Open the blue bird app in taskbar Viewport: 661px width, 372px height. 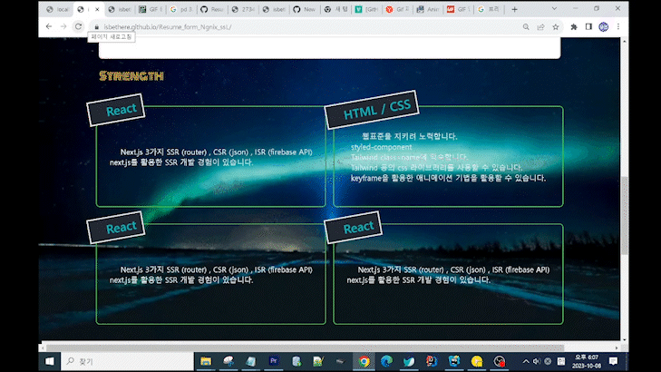(x=409, y=361)
